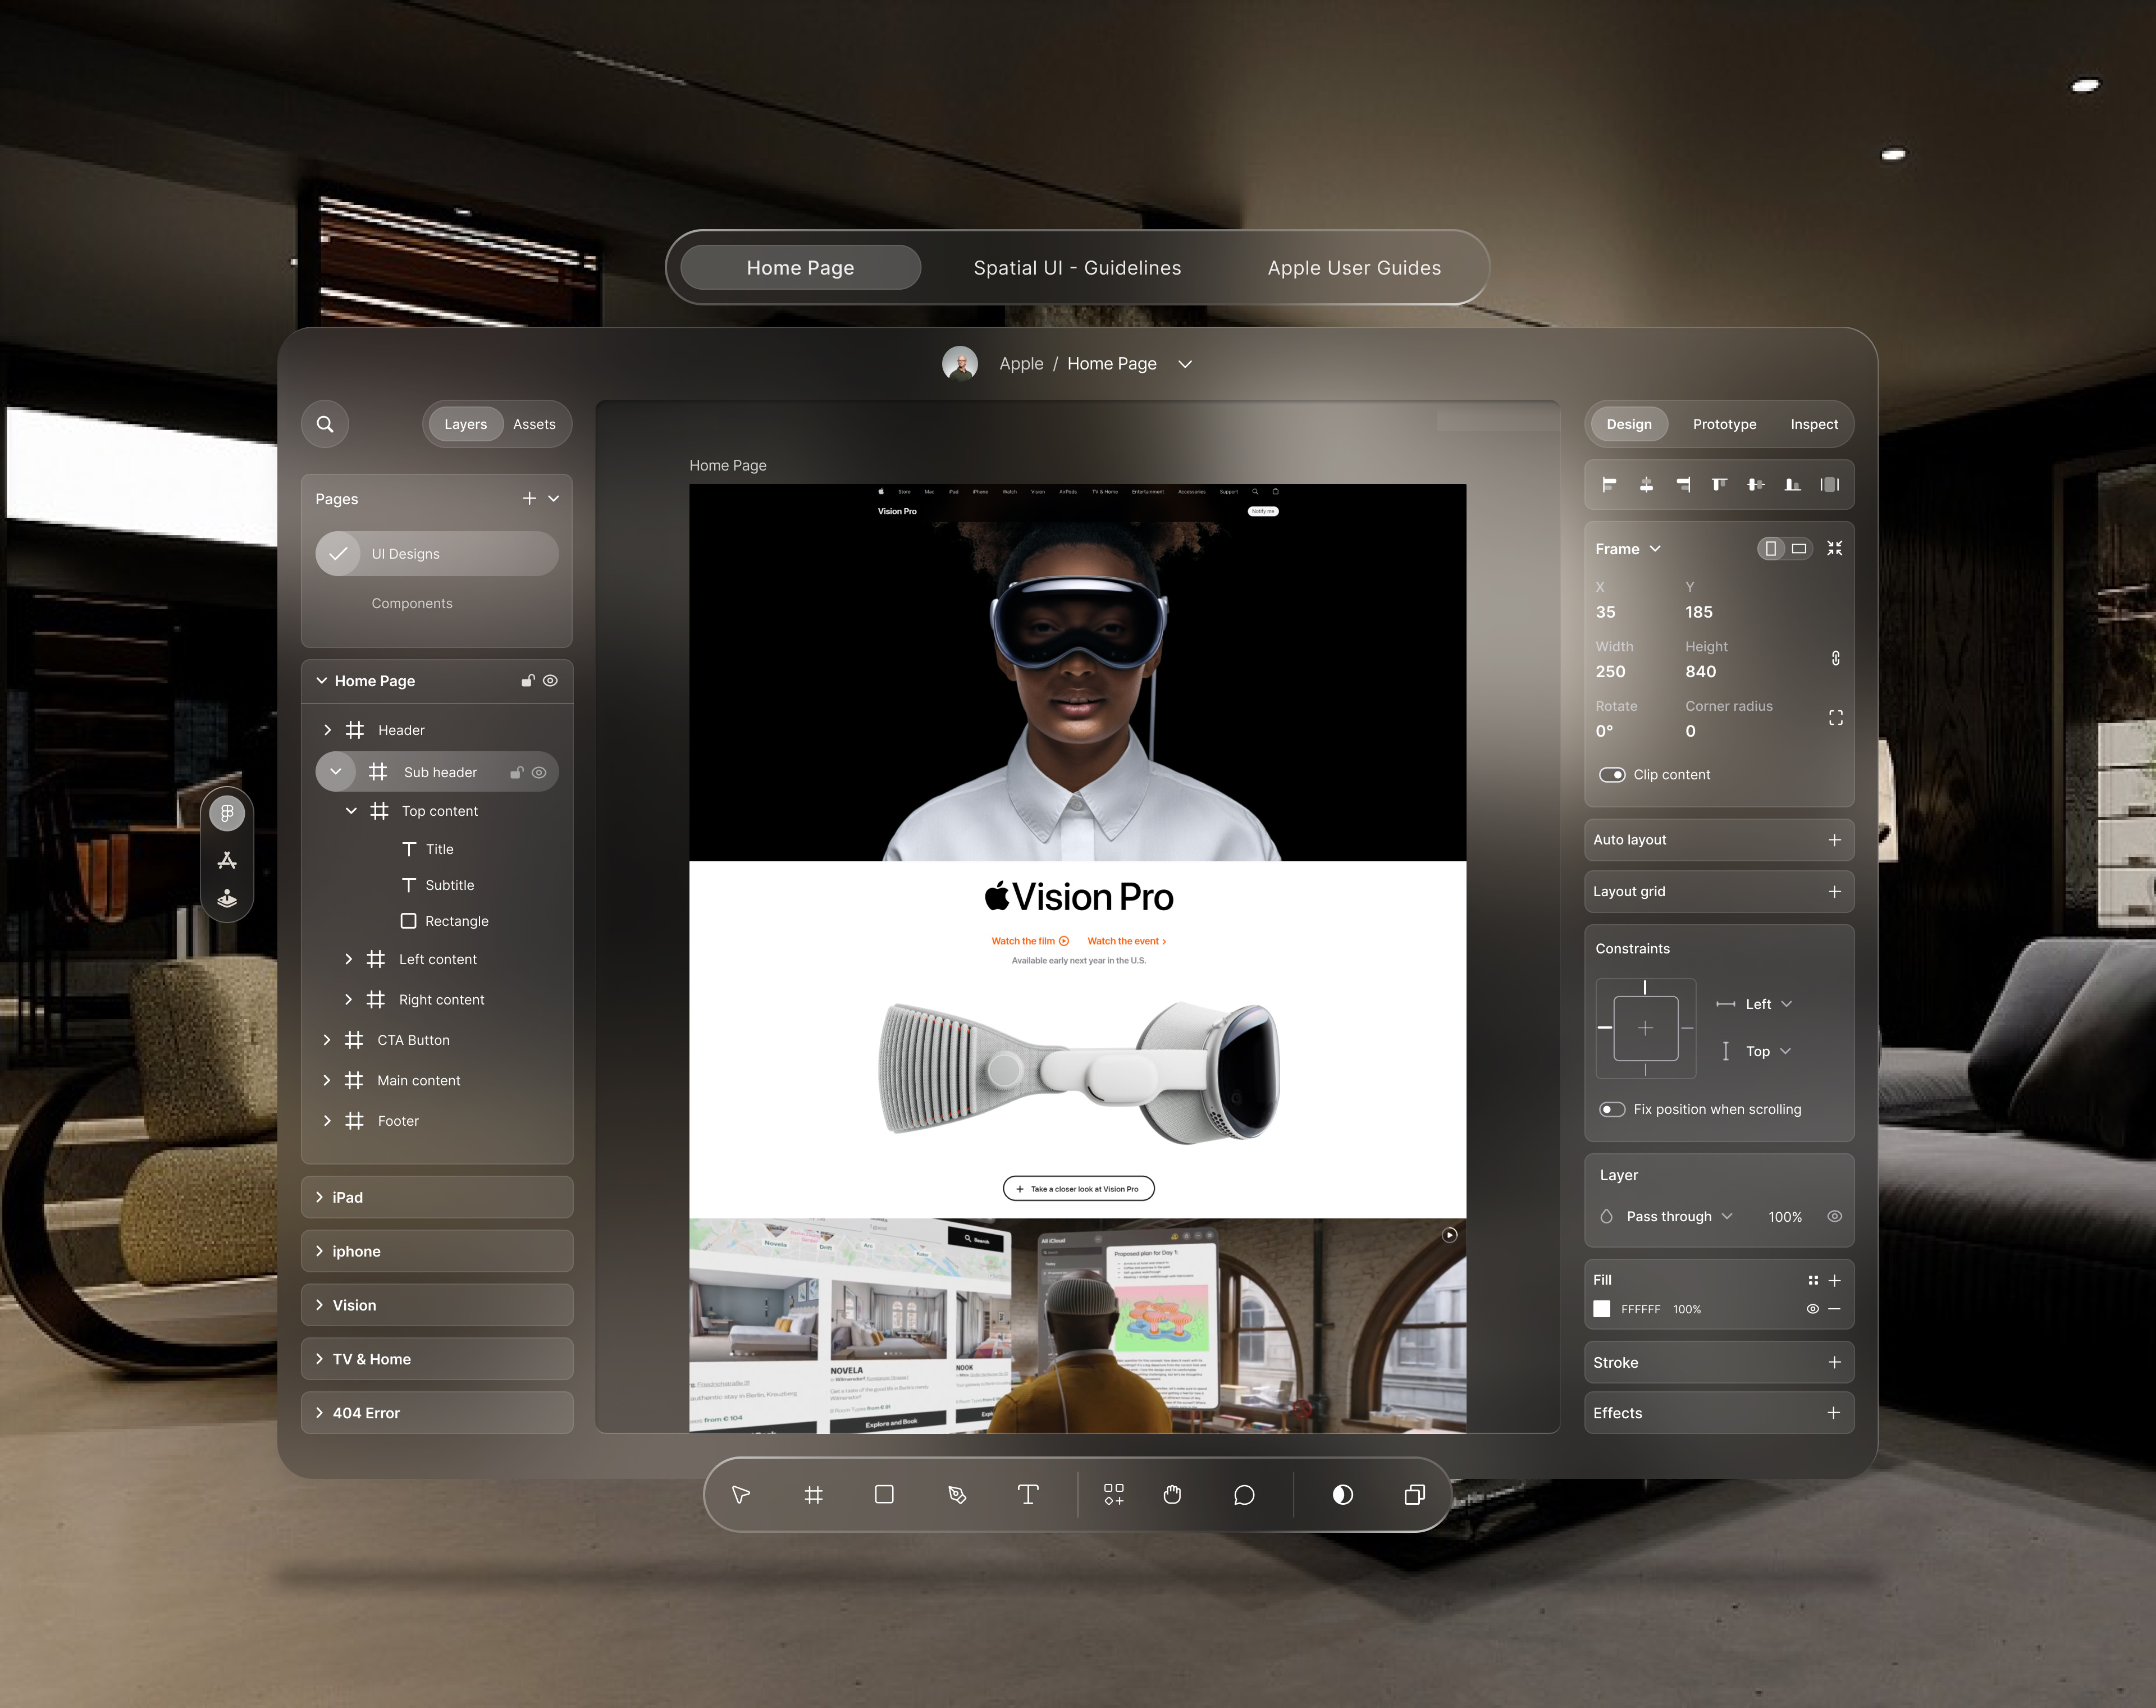Click the Width field showing 250
2156x1708 pixels.
click(1610, 671)
